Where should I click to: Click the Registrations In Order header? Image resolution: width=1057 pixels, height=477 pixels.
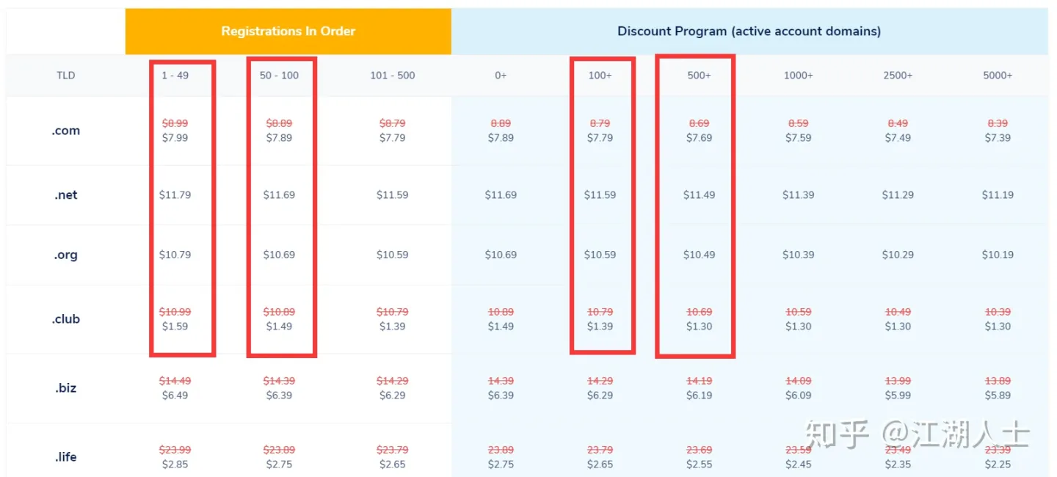click(288, 32)
